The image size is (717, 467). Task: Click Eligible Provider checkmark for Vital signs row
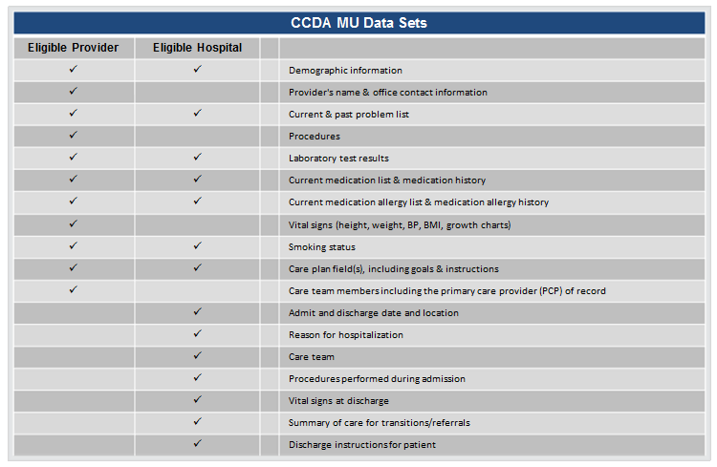click(74, 223)
